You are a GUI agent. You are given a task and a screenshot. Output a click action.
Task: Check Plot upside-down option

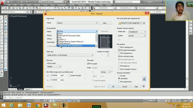[119, 82]
